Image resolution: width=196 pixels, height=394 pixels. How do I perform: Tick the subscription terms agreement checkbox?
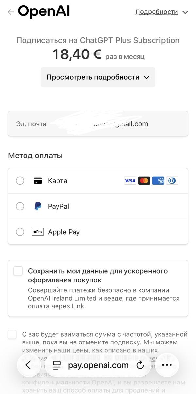pyautogui.click(x=12, y=335)
